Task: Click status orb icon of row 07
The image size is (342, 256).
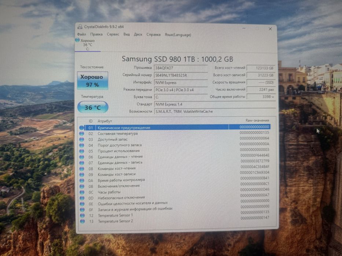Action: tap(82, 163)
